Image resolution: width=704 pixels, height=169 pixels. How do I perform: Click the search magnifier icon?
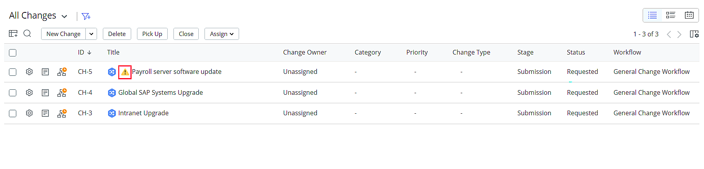tap(27, 34)
